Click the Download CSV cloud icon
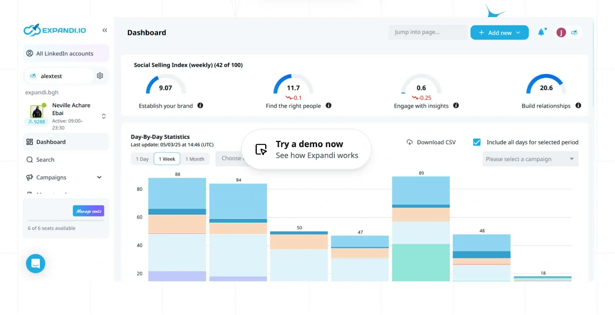615x315 pixels. [410, 142]
